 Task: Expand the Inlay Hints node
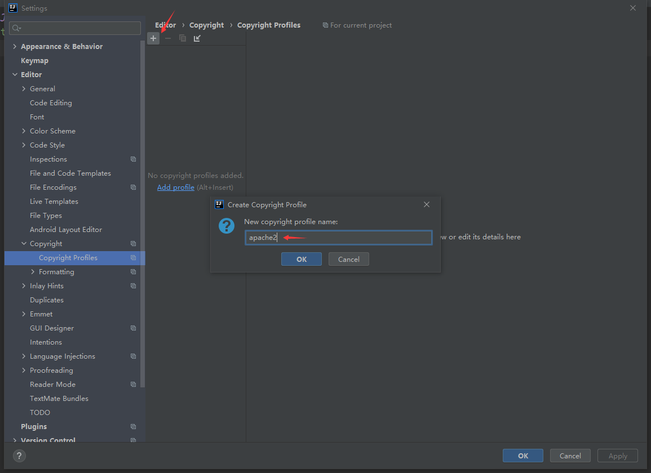tap(24, 286)
